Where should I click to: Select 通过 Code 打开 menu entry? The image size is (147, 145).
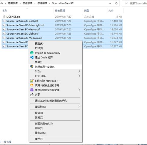click(55, 58)
